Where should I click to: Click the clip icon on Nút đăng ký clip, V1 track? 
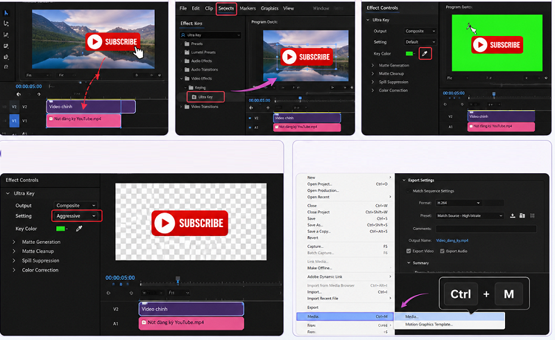(x=51, y=118)
